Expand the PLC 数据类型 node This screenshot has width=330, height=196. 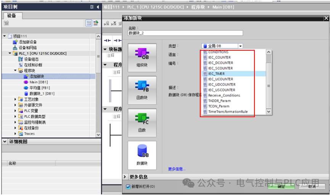click(15, 117)
